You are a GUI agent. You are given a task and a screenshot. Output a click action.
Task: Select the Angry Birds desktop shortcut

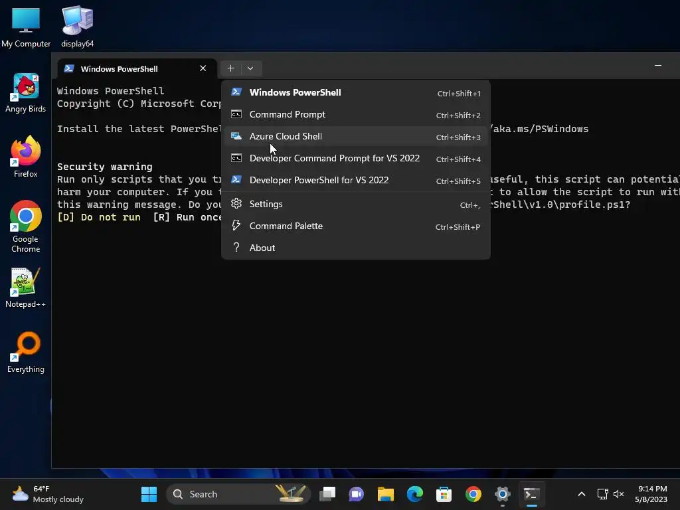[26, 93]
